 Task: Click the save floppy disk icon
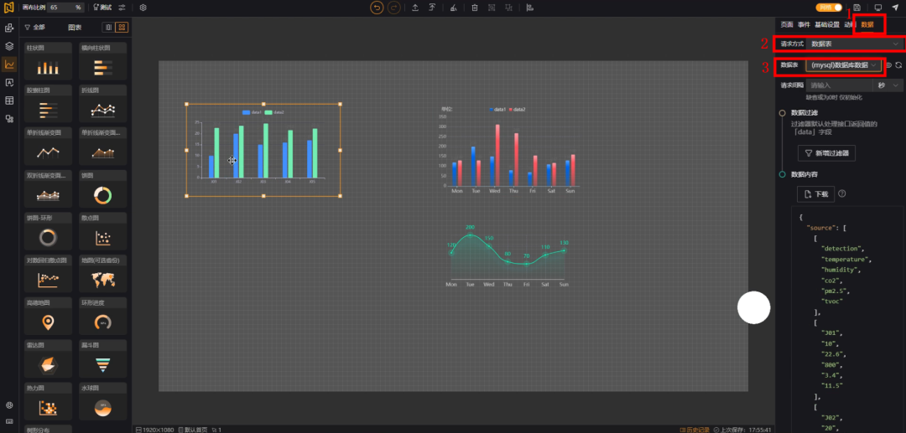(x=857, y=8)
